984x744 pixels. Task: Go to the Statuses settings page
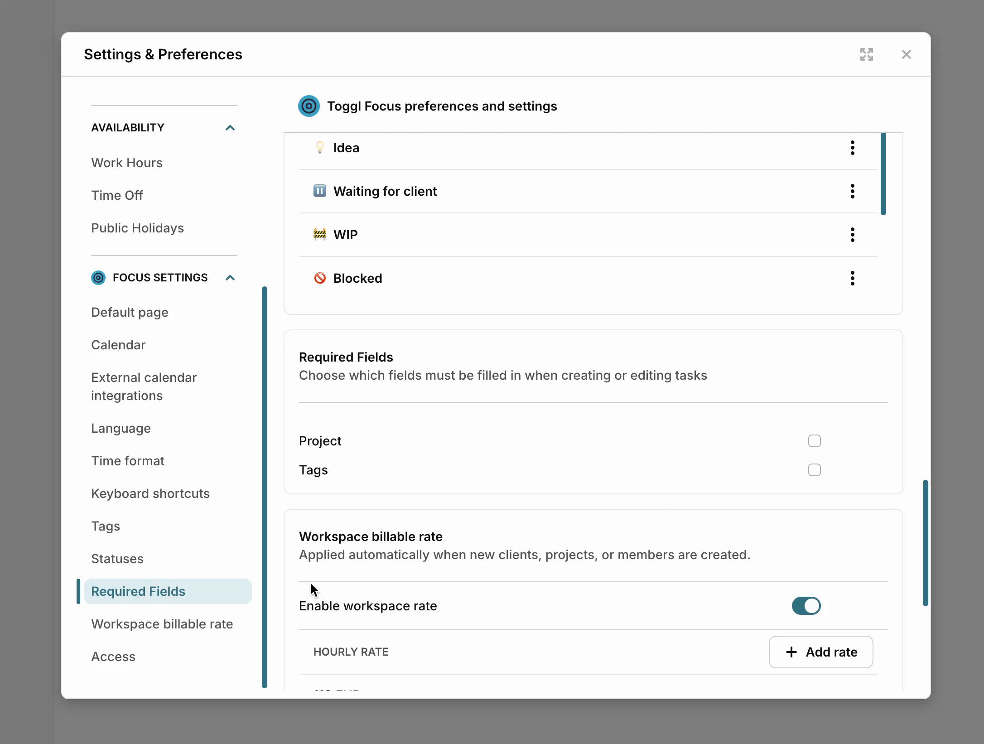click(x=117, y=559)
